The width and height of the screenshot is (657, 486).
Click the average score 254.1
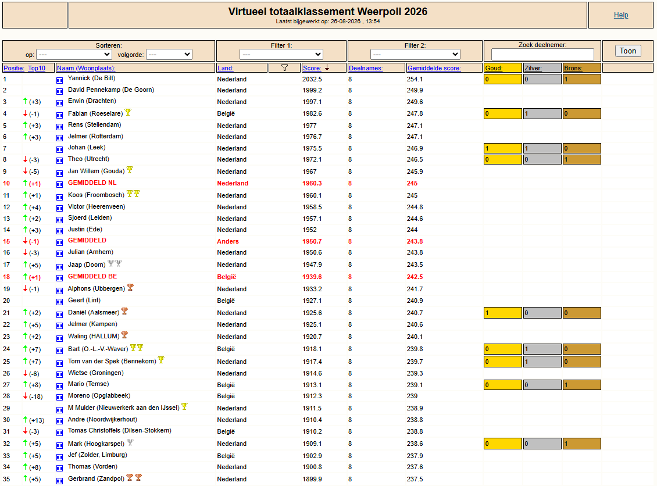tap(415, 79)
